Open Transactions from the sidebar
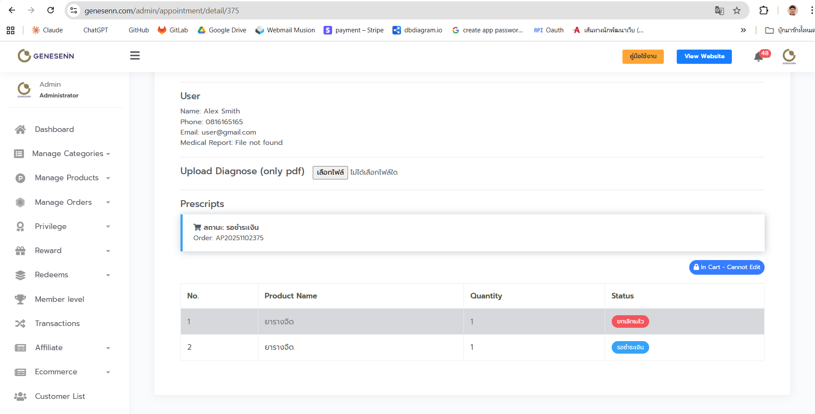This screenshot has width=815, height=414. (57, 323)
